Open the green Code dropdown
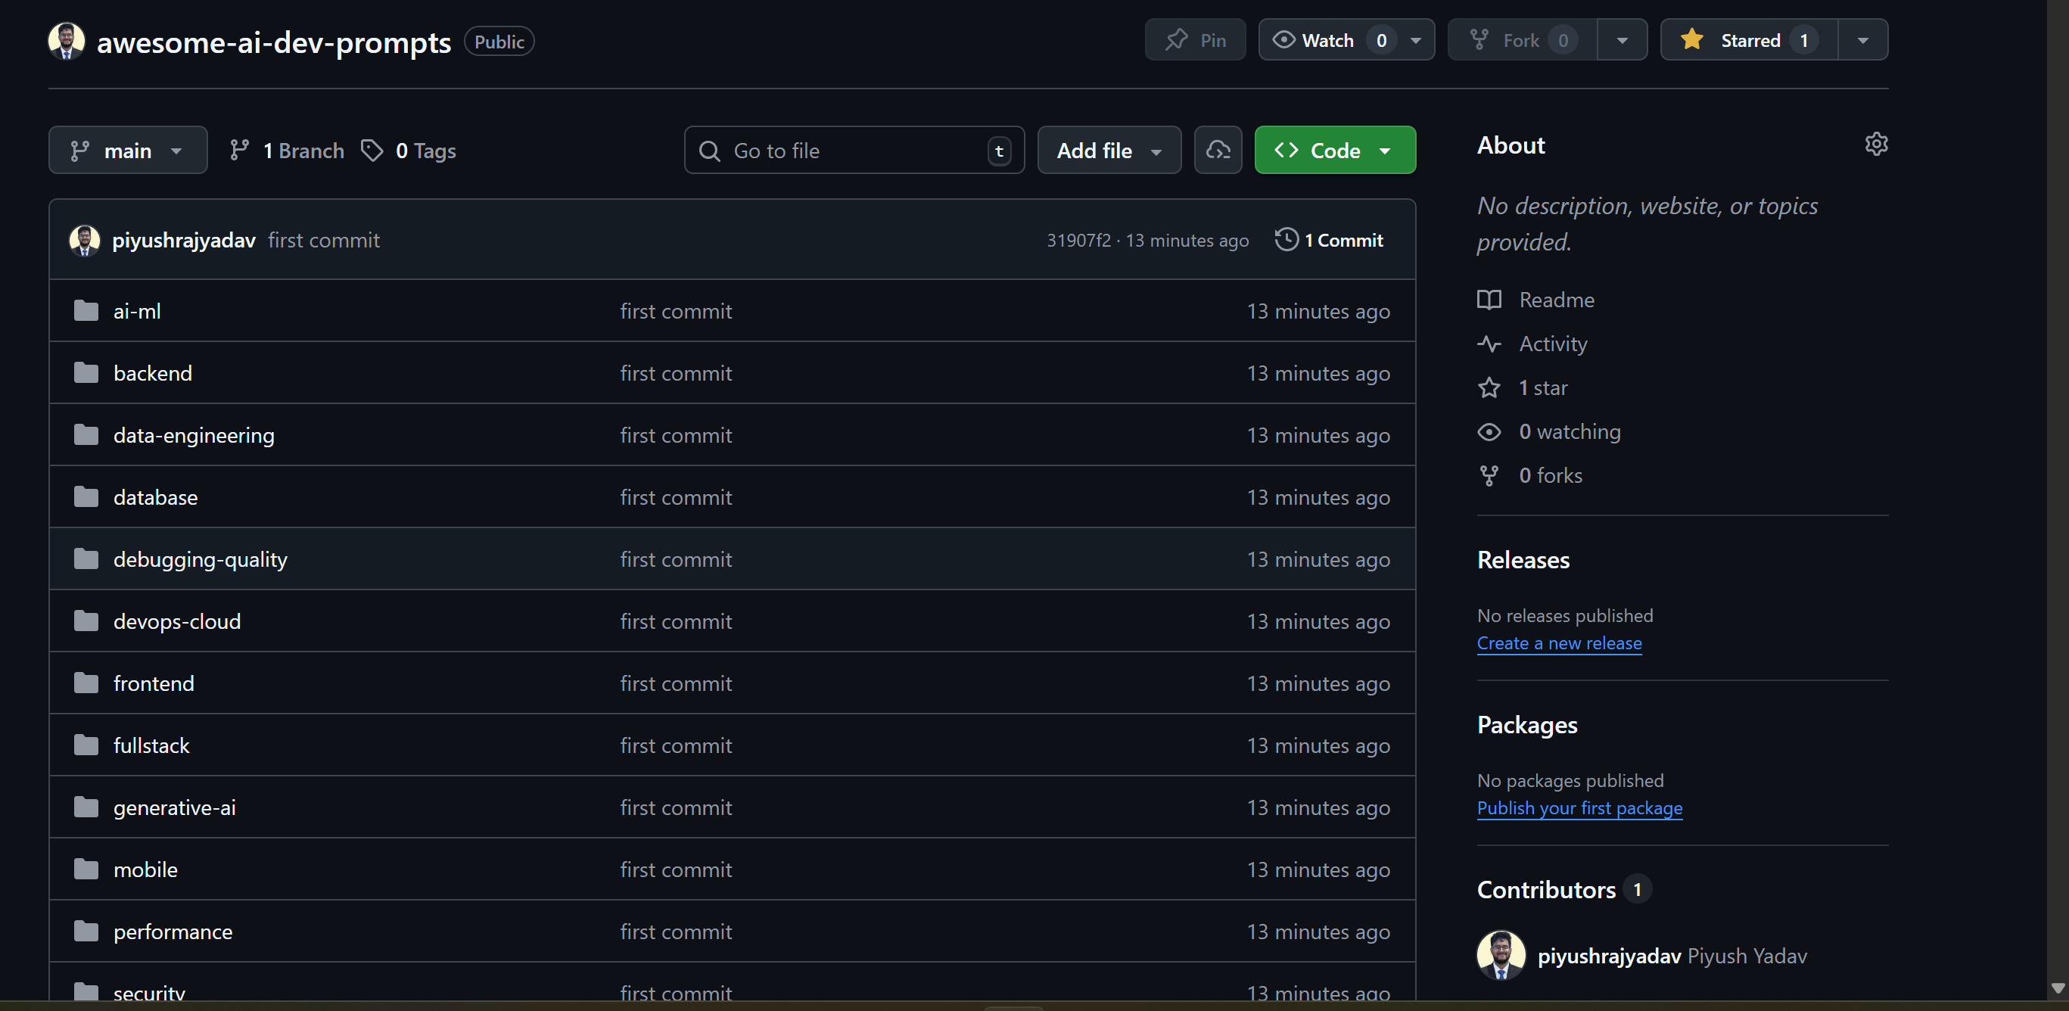This screenshot has height=1011, width=2069. click(1334, 150)
